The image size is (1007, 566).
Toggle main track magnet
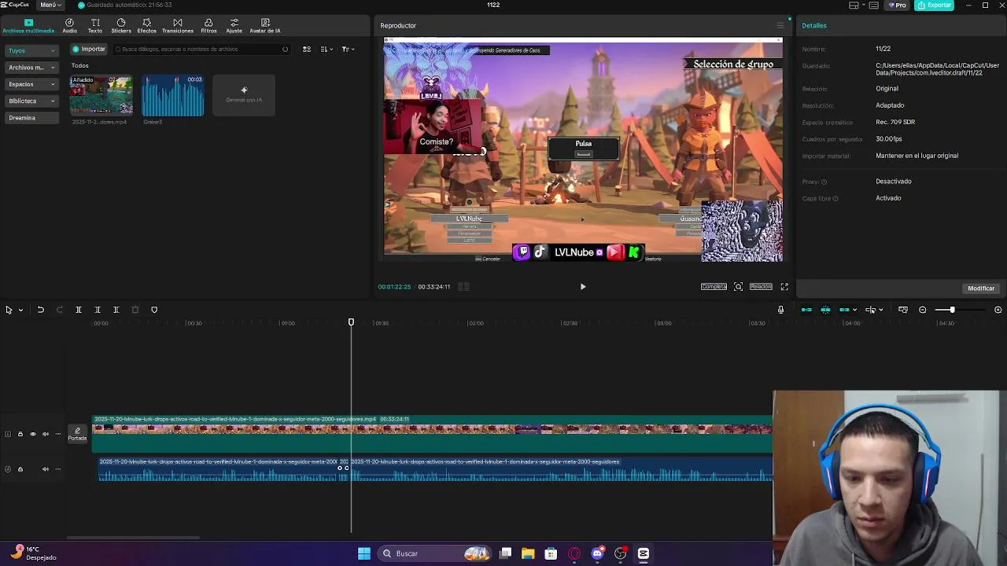[806, 310]
